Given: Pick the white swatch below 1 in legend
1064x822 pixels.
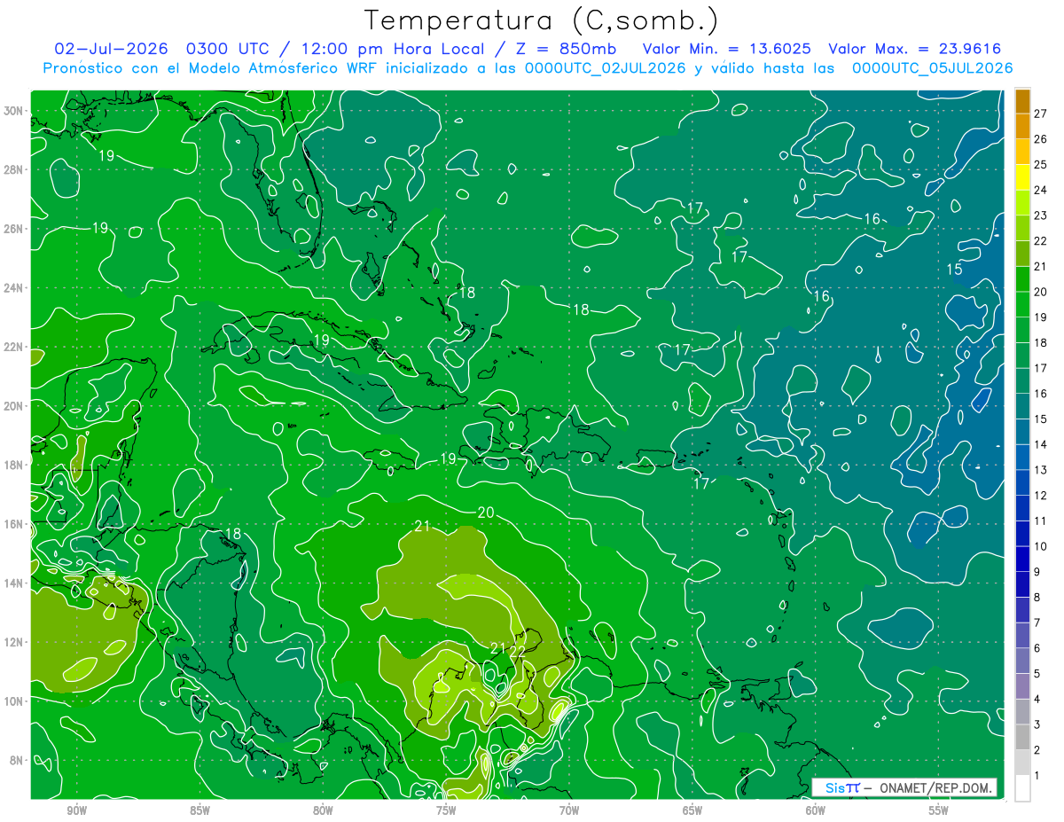Looking at the screenshot, I should point(1023,788).
